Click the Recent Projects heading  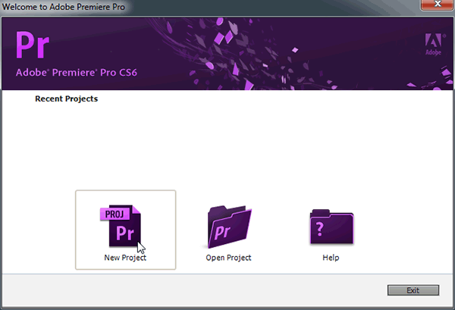click(67, 99)
